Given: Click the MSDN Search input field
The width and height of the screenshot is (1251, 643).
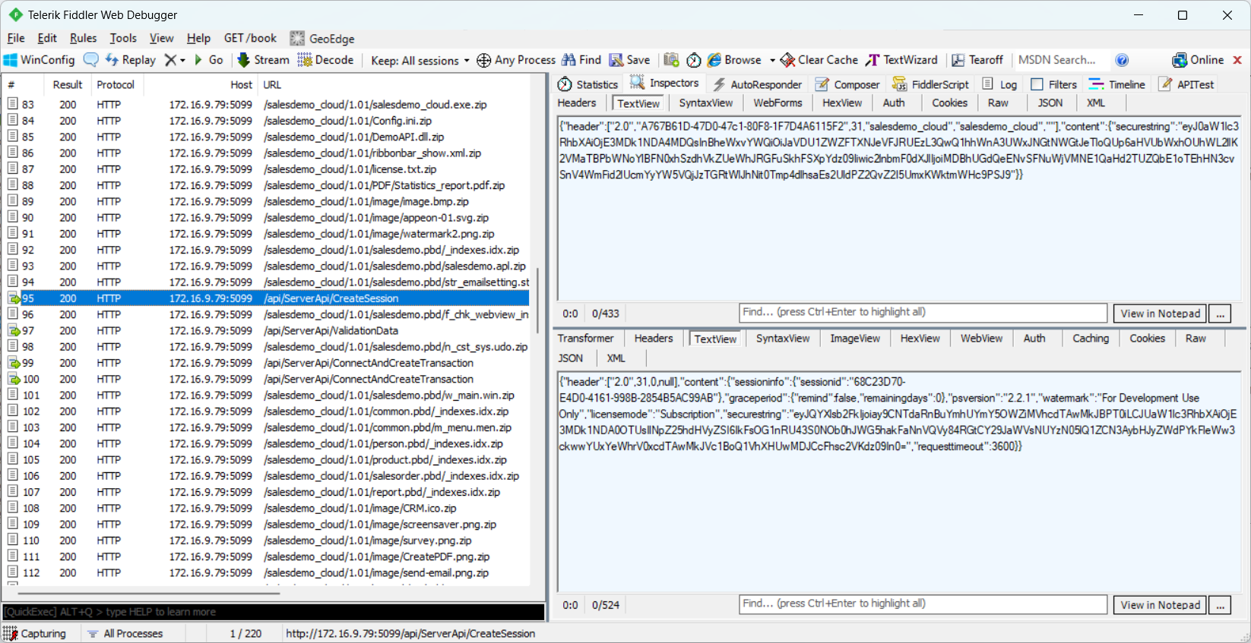Looking at the screenshot, I should (1060, 60).
